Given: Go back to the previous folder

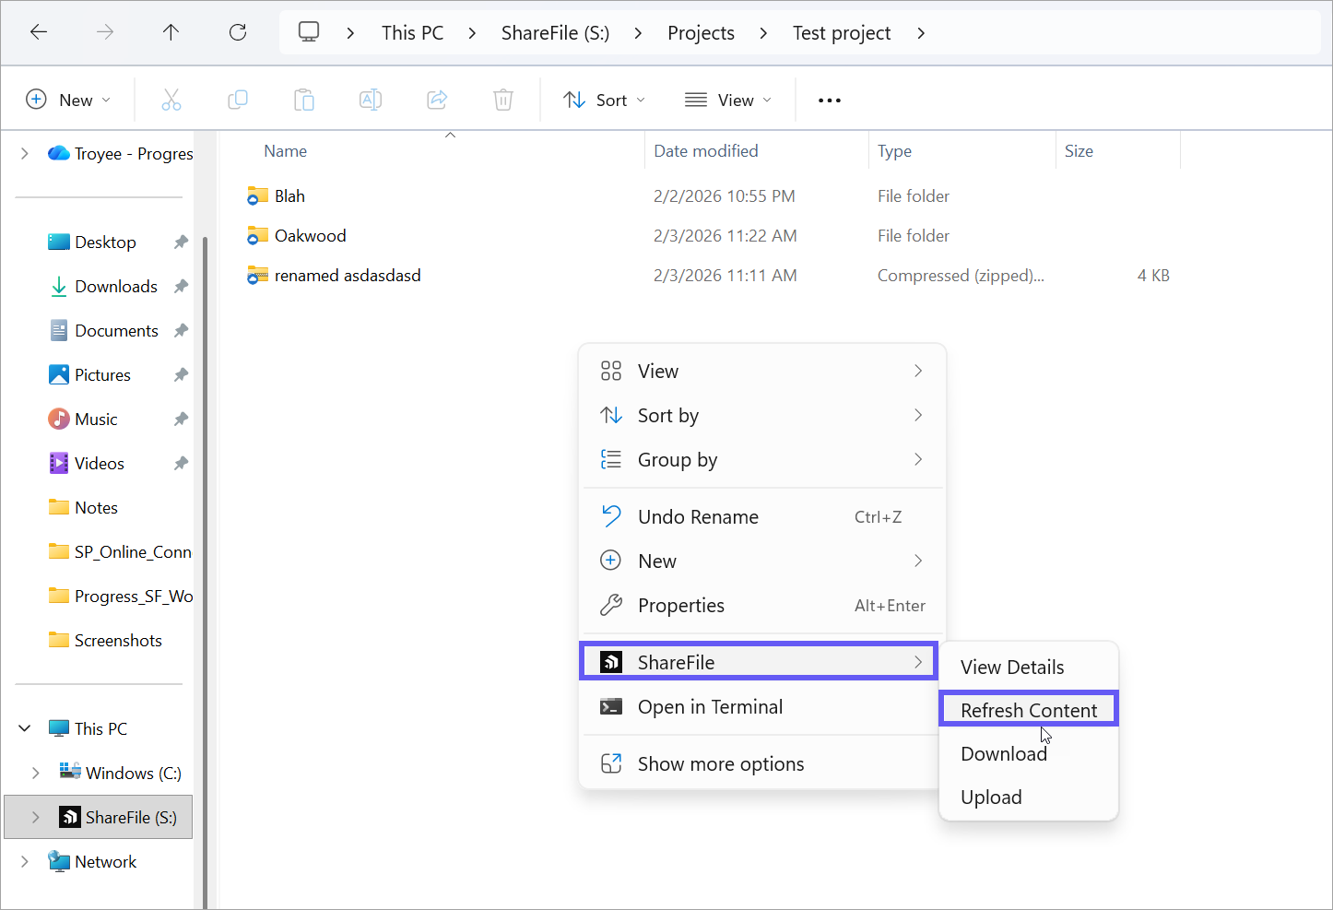Looking at the screenshot, I should [x=39, y=32].
